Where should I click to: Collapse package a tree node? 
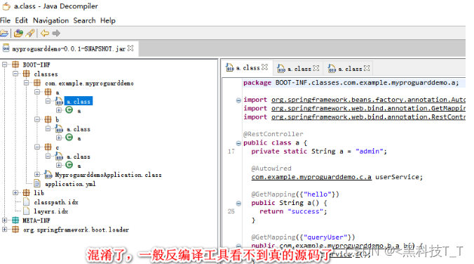(x=37, y=92)
